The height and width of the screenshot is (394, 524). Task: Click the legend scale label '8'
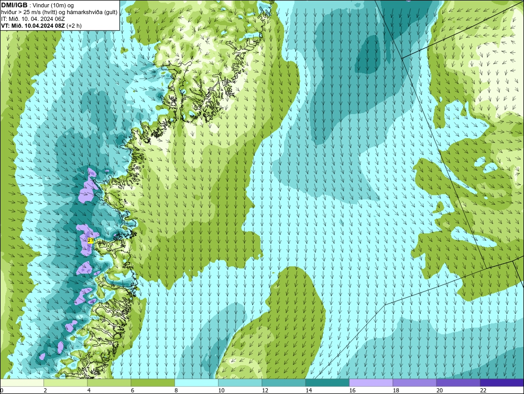point(176,391)
